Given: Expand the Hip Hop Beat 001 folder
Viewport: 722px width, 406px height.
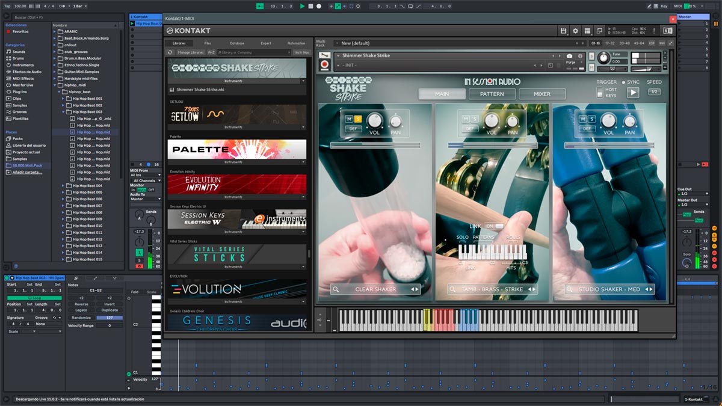Looking at the screenshot, I should point(63,98).
